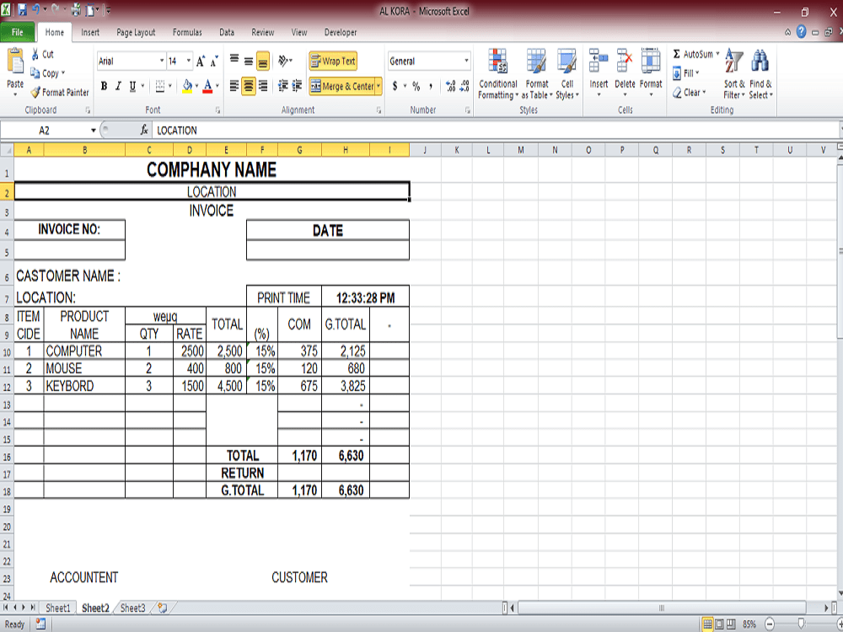Switch to the Formulas ribbon tab
843x632 pixels.
[187, 32]
